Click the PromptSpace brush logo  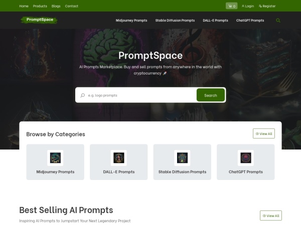39,19
